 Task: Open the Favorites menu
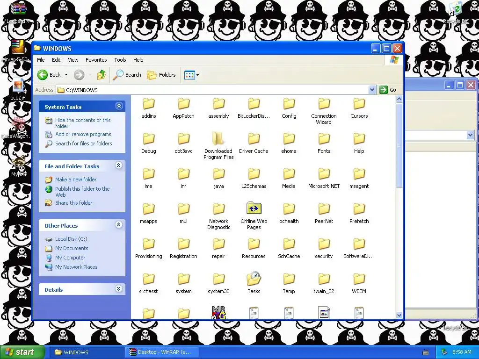(x=96, y=60)
